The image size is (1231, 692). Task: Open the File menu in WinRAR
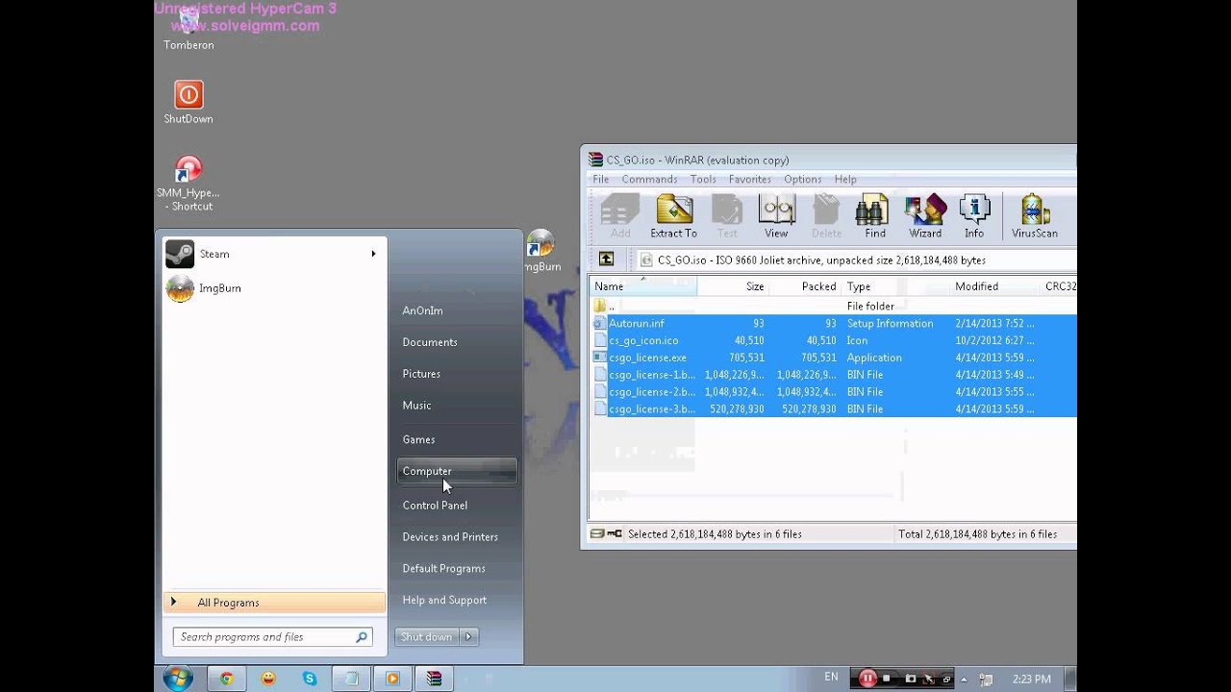(x=601, y=179)
